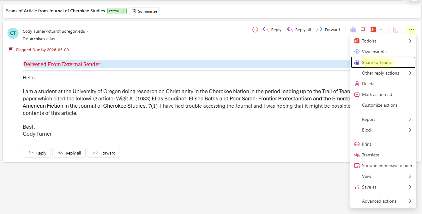This screenshot has height=214, width=422.
Task: Choose Print from the menu
Action: point(383,144)
